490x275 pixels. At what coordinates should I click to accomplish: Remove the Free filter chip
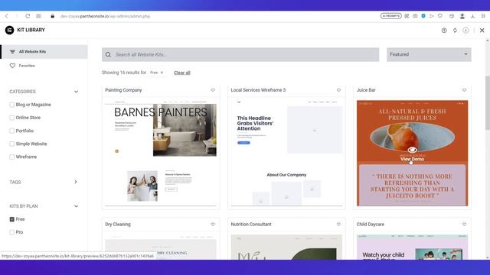[162, 73]
